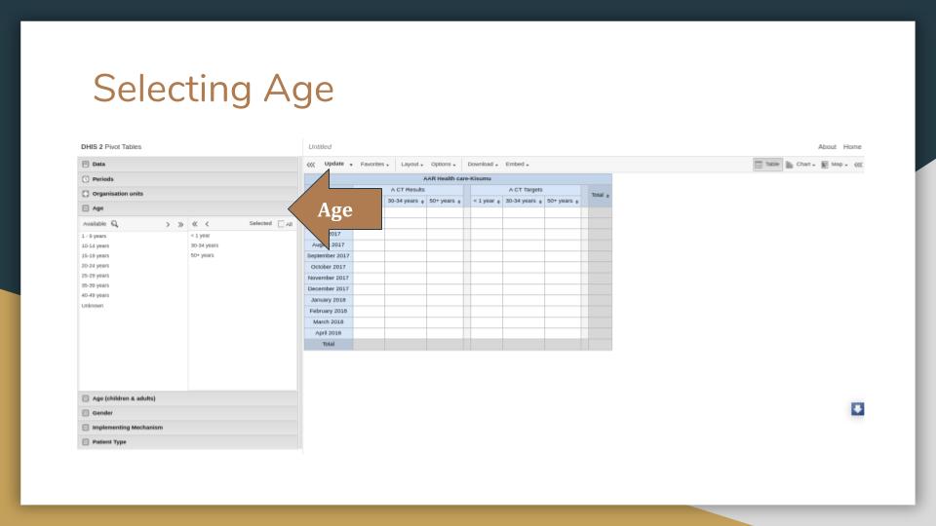Go to the Home link
Image resolution: width=936 pixels, height=526 pixels.
pyautogui.click(x=852, y=147)
